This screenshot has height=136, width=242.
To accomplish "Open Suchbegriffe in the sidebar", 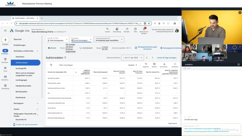I will coord(21,68).
